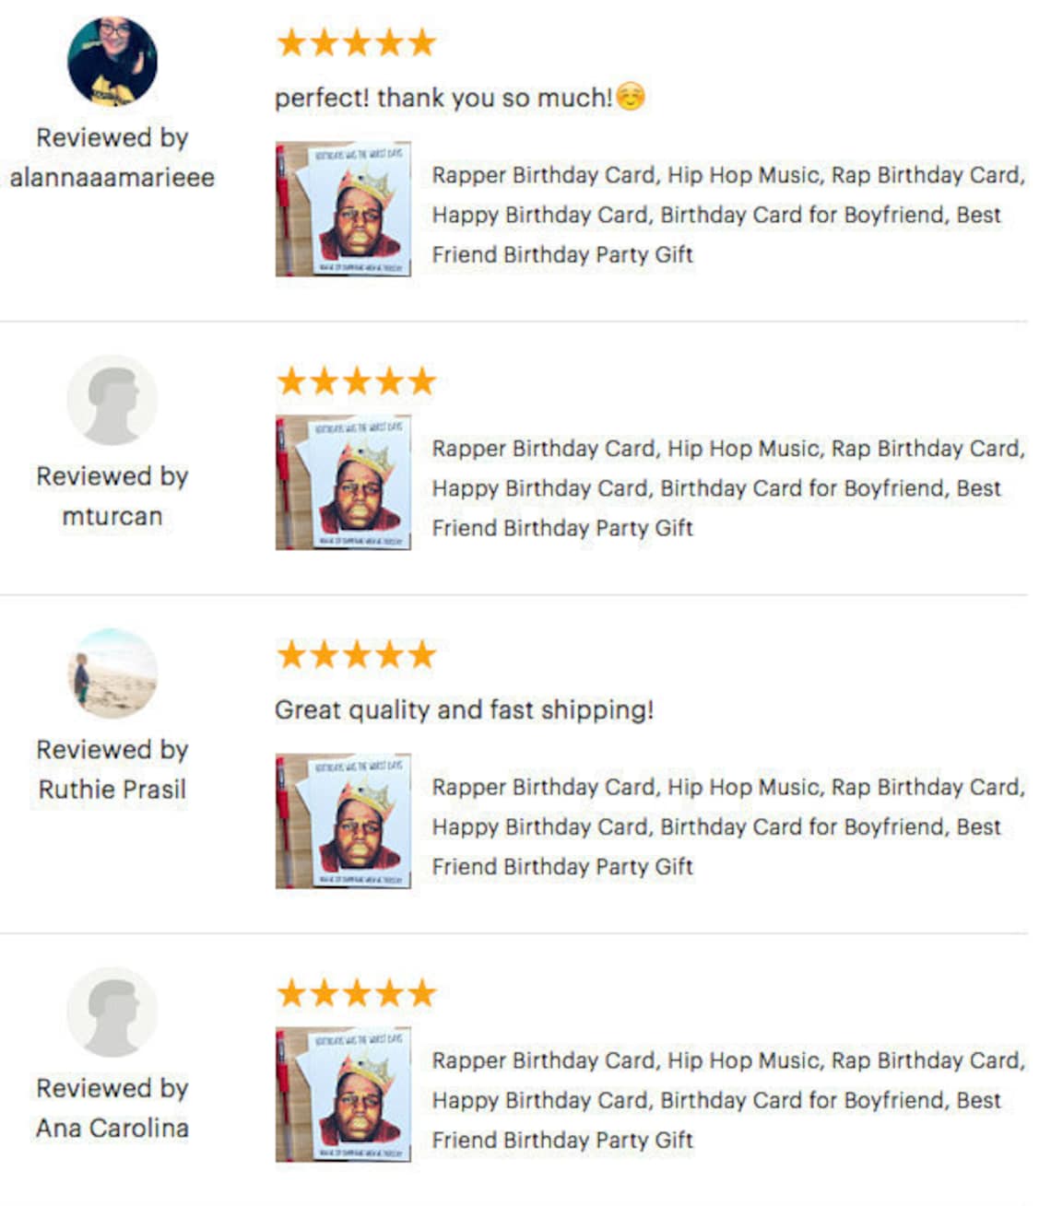Open the reviewer name alannaaamarieee
The width and height of the screenshot is (1051, 1206).
pos(112,177)
